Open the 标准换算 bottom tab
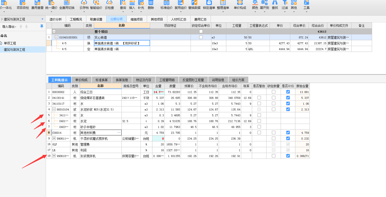The image size is (386, 197). coord(102,80)
